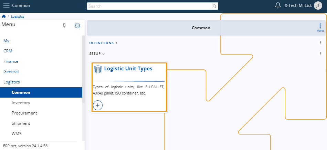Click the search magnifier icon
The image size is (327, 150).
click(x=214, y=6)
